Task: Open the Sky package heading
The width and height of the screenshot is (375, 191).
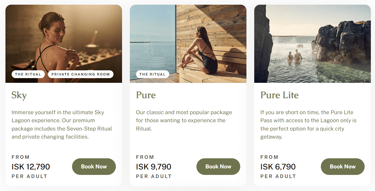Action: [x=19, y=95]
